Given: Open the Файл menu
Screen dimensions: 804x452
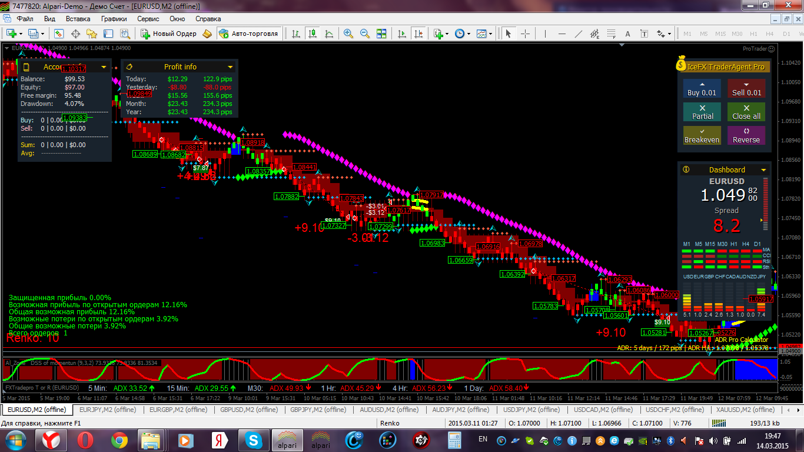Looking at the screenshot, I should pos(25,19).
